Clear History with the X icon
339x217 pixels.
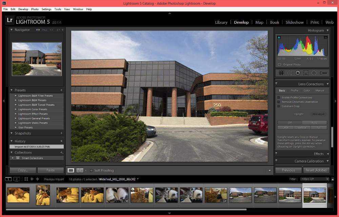tap(61, 141)
